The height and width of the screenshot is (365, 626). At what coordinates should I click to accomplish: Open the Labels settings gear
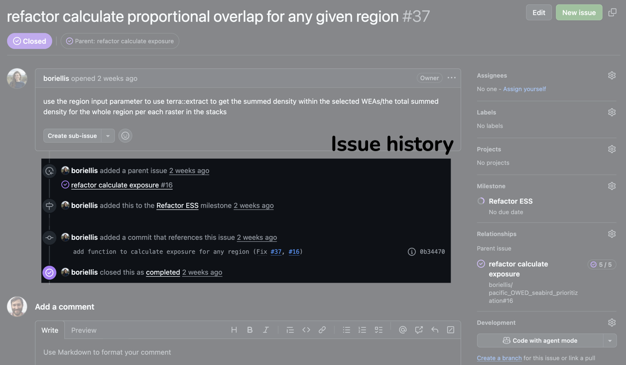[612, 113]
